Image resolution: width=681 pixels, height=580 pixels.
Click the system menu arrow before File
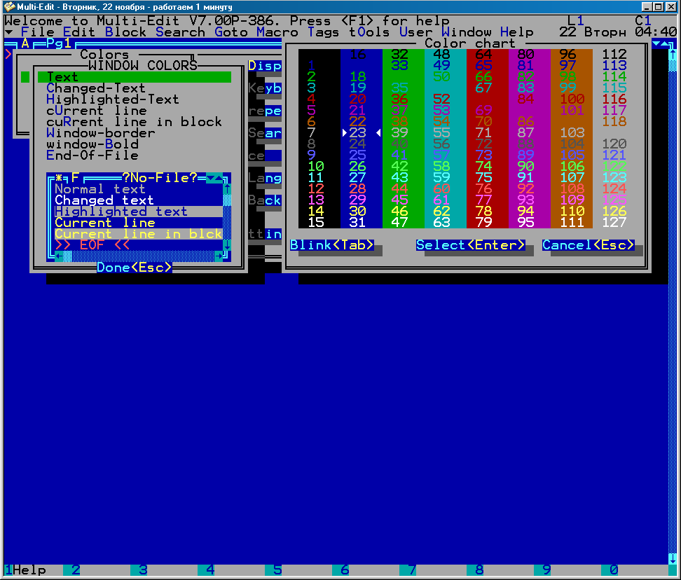8,32
